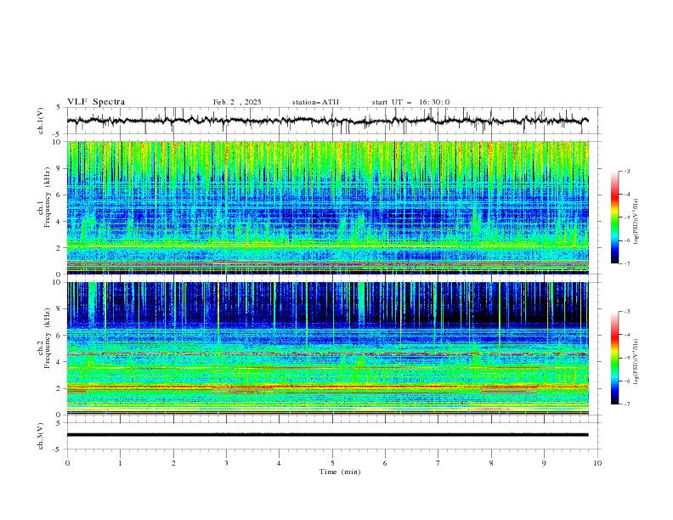
Task: Click the lower PSD color scale bar
Action: pos(614,358)
